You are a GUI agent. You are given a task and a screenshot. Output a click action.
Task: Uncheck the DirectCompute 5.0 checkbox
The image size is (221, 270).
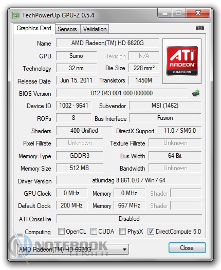(x=151, y=231)
